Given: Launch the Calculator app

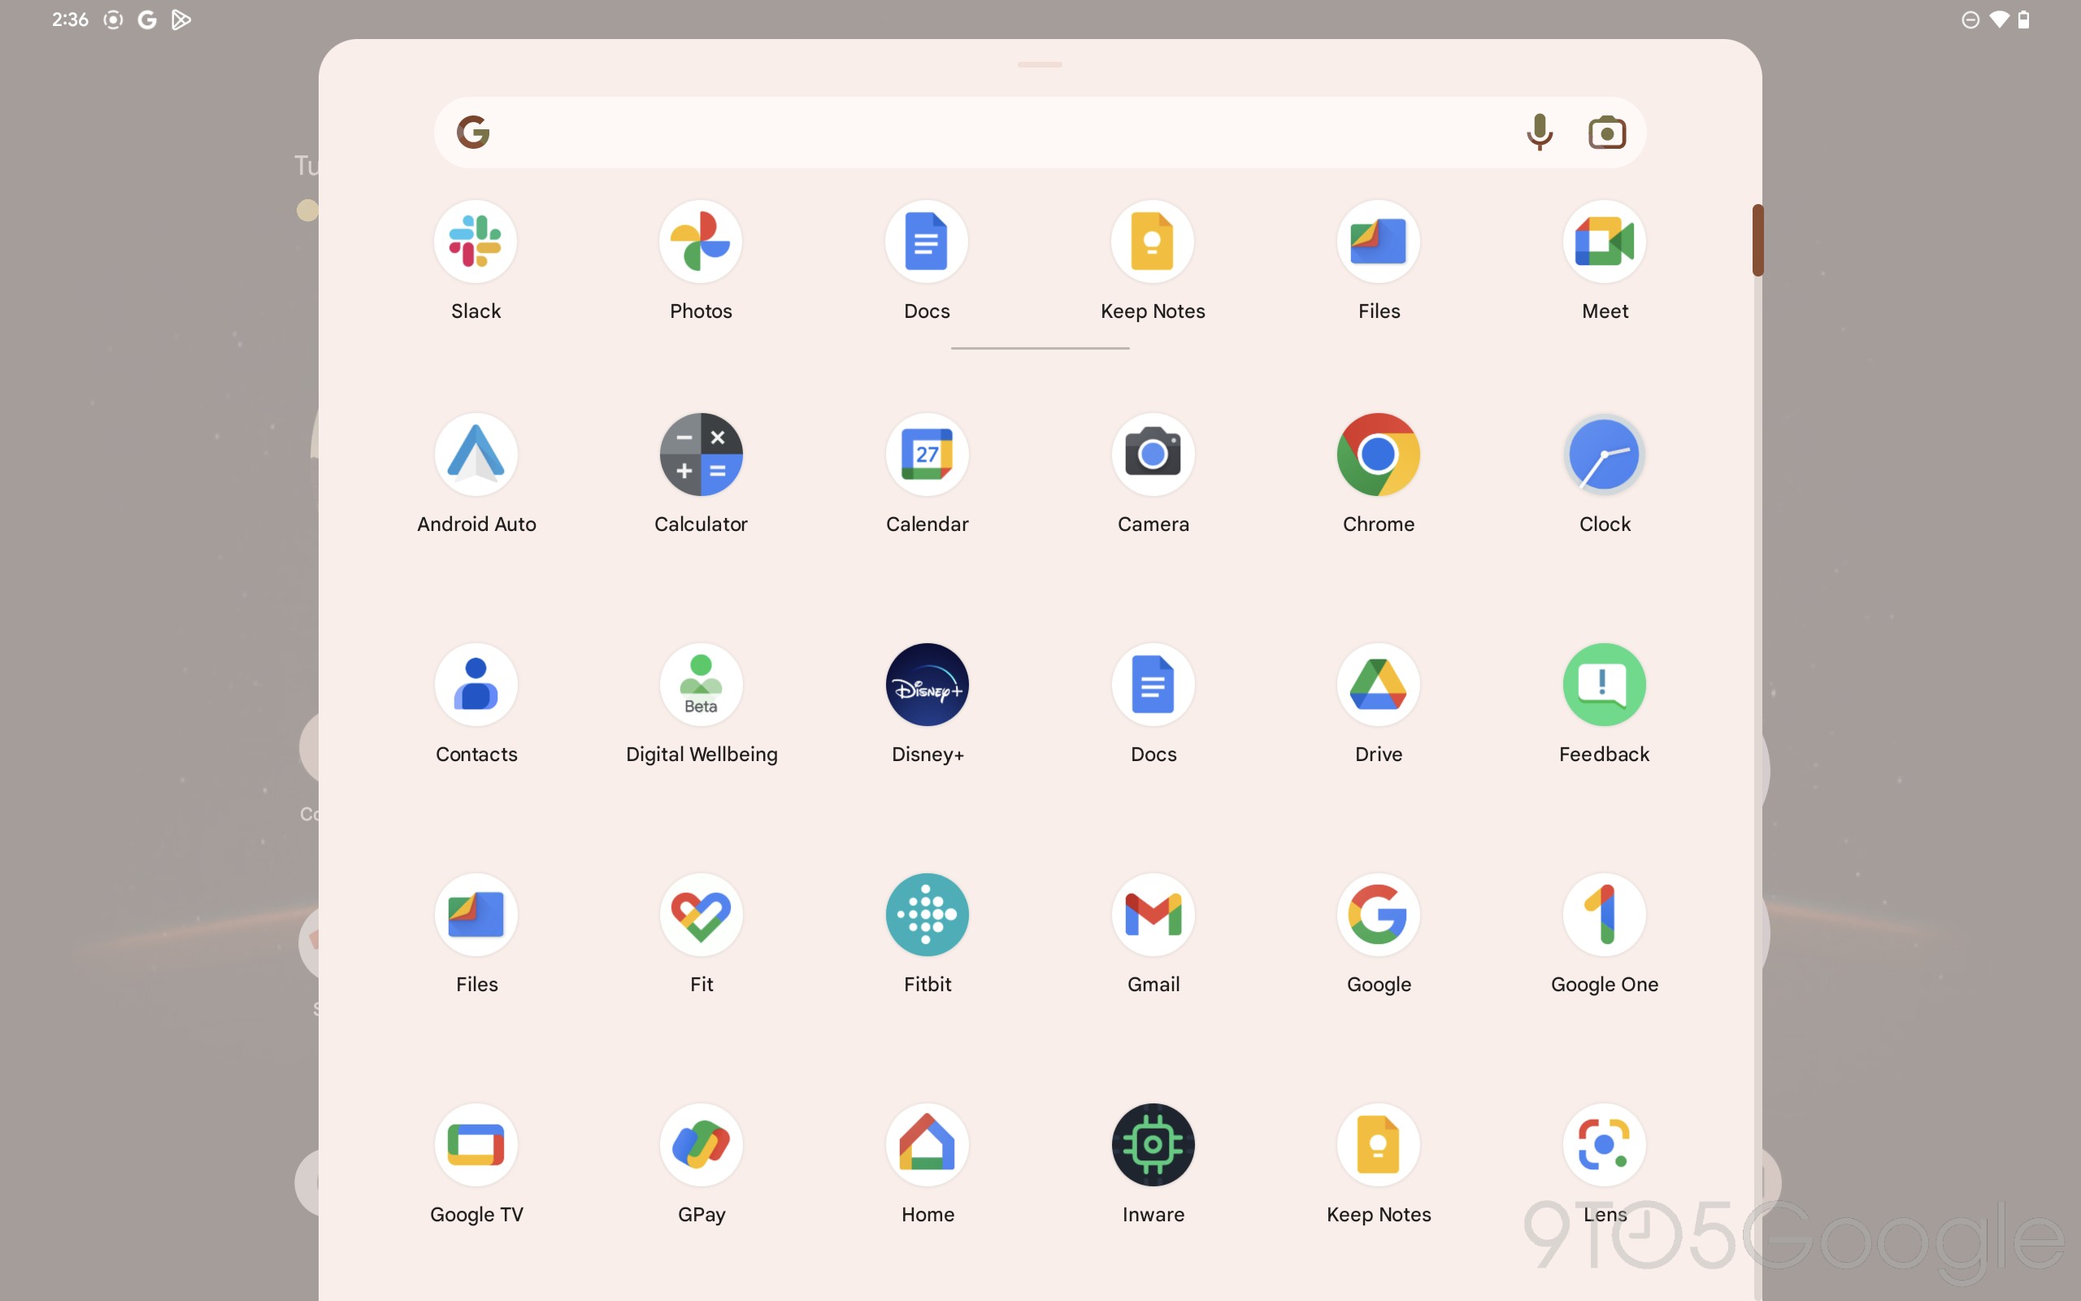Looking at the screenshot, I should pos(701,455).
